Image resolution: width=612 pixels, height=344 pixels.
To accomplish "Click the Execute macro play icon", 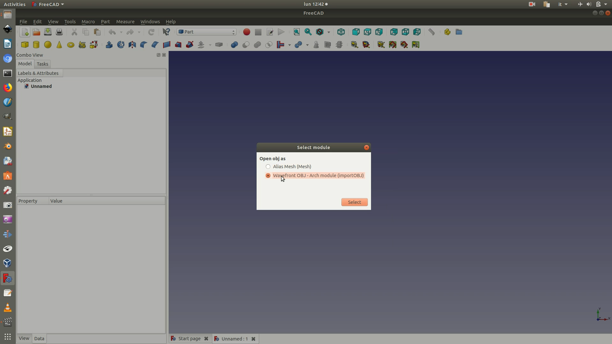I will point(281,32).
